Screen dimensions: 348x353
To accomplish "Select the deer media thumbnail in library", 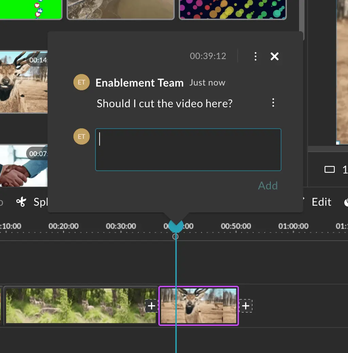I will [24, 82].
